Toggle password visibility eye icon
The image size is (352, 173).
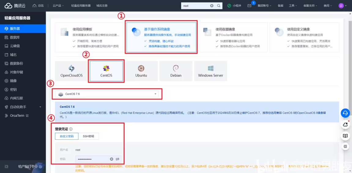117,159
